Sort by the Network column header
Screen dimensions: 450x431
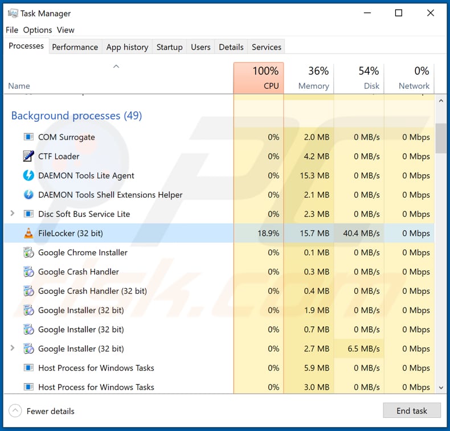pyautogui.click(x=409, y=77)
